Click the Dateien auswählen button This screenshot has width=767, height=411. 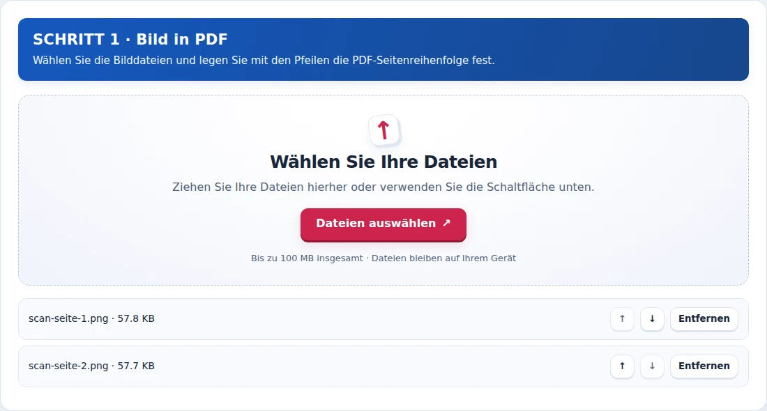(x=383, y=224)
